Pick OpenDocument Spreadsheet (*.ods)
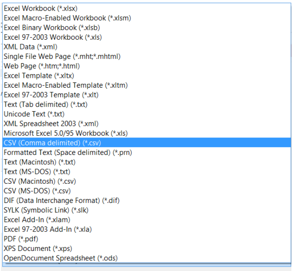Image resolution: width=295 pixels, height=271 pixels. pyautogui.click(x=147, y=258)
